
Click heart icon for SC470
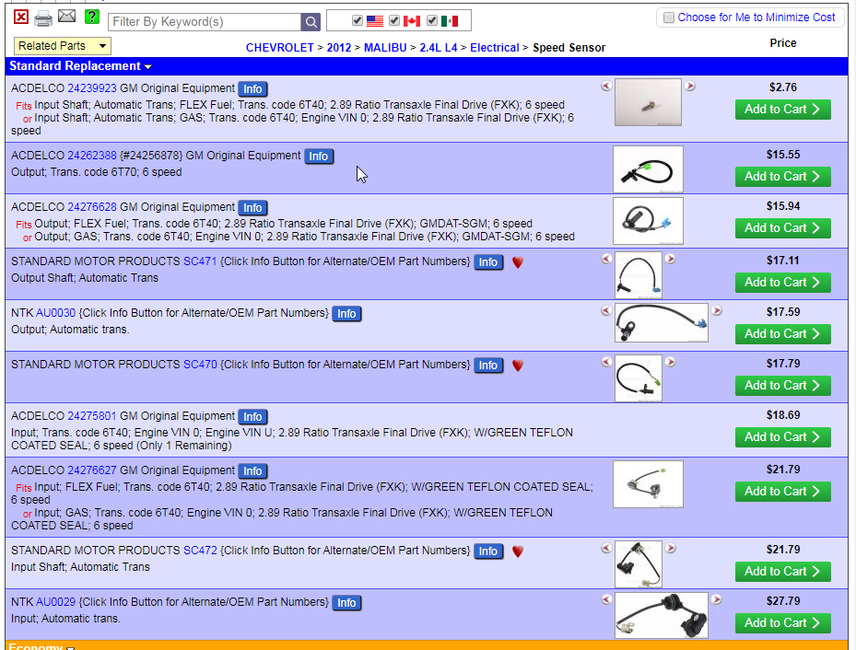(518, 366)
